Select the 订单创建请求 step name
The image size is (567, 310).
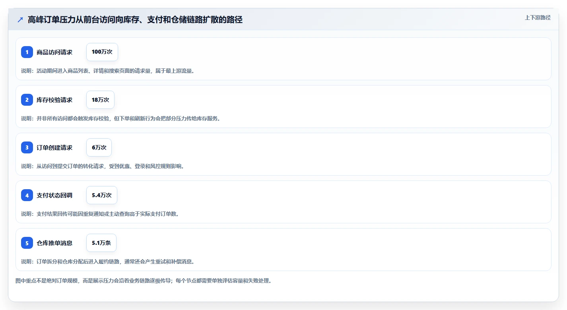click(x=54, y=147)
